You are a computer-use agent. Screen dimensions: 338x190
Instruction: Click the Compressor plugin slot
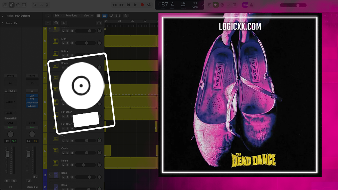click(x=32, y=103)
